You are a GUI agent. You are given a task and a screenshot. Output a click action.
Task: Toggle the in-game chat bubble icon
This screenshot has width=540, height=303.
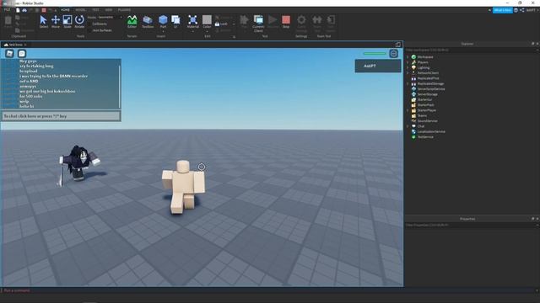(x=22, y=53)
